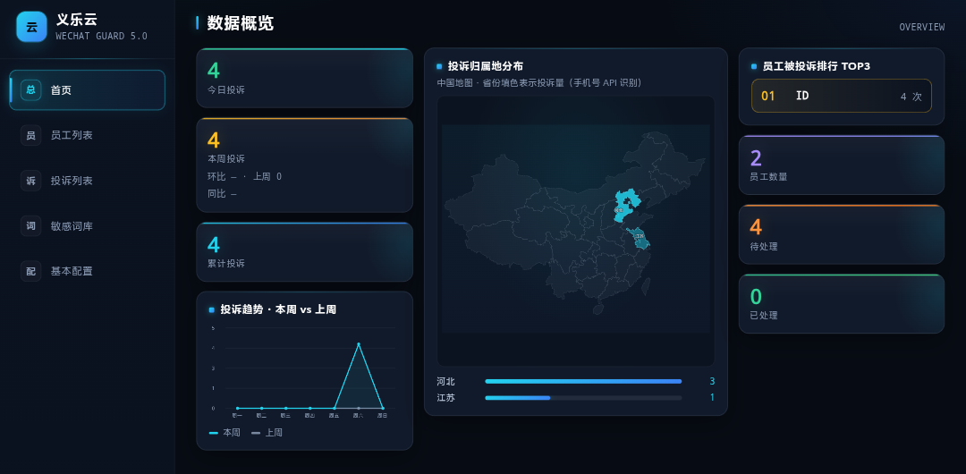Screen dimensions: 966x474
Task: Click the 数据概览 page title
Action: click(x=241, y=23)
